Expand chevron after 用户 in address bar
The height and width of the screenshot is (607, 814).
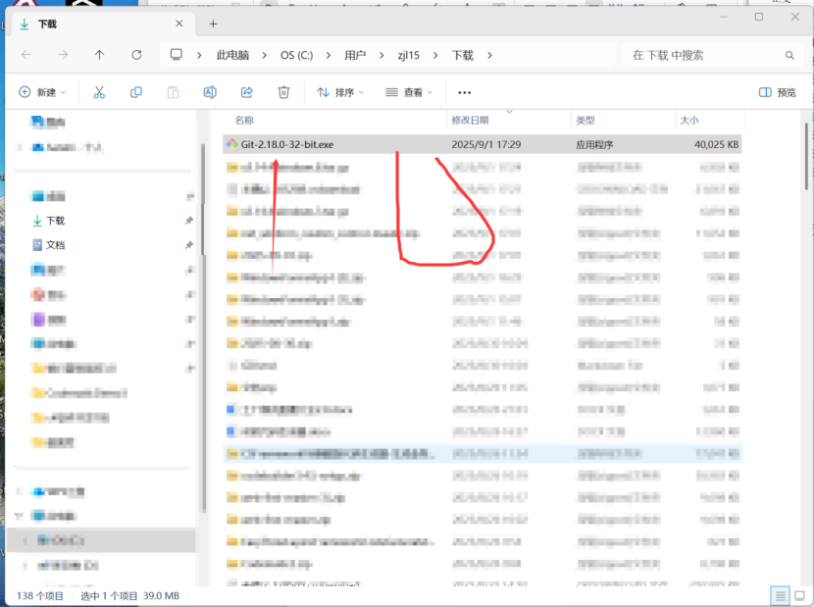(382, 55)
